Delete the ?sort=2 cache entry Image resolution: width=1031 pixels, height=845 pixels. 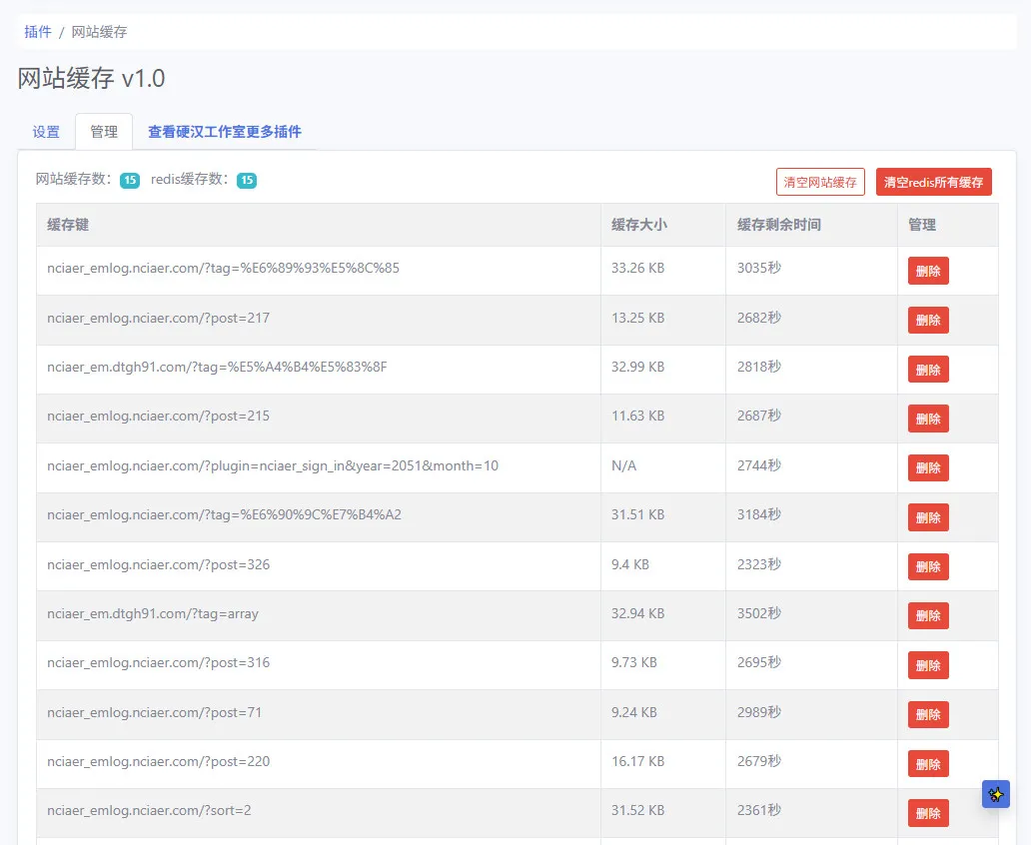[x=928, y=813]
